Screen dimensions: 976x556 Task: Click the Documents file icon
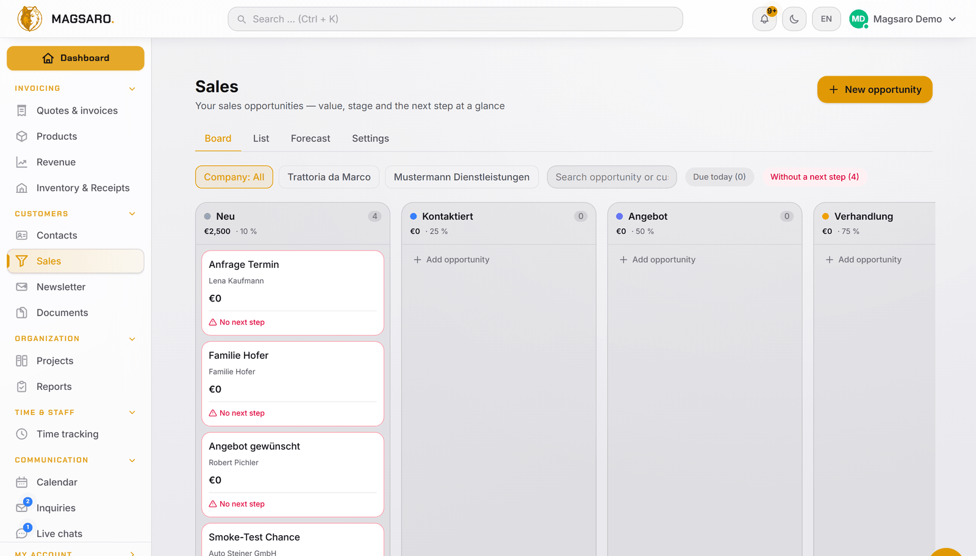(22, 312)
